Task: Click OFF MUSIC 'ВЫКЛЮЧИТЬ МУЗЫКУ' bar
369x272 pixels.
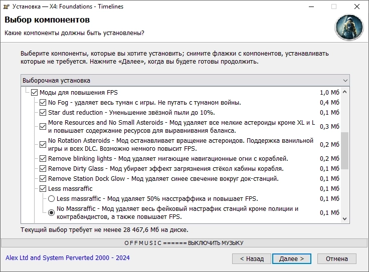Action: coord(184,243)
